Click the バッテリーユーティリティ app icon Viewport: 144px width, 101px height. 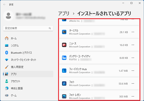(64, 58)
